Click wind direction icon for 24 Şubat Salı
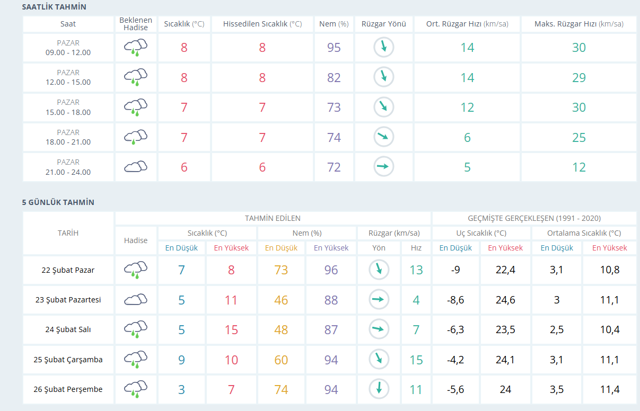Viewport: 640px width, 411px height. point(379,329)
